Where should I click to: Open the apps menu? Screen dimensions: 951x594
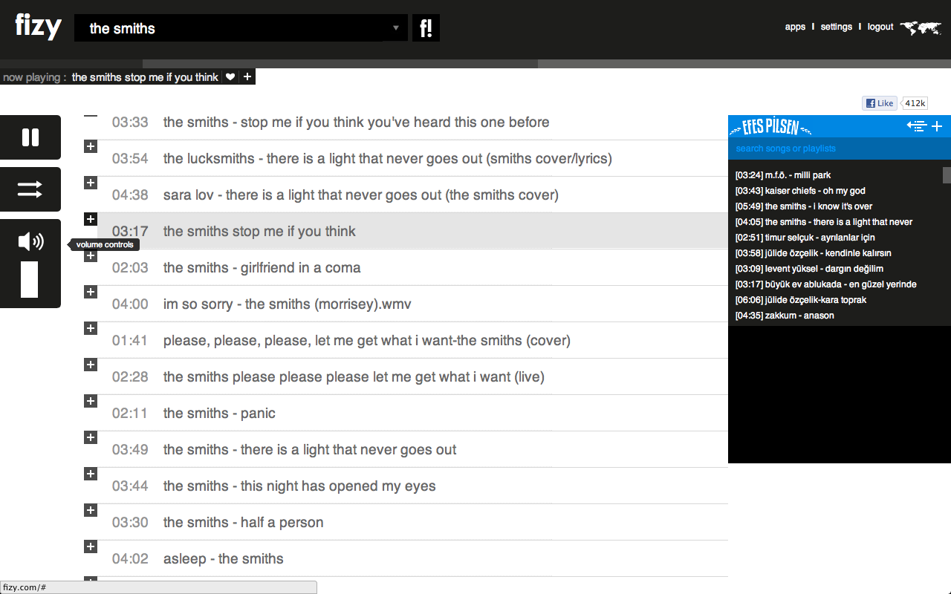[795, 27]
